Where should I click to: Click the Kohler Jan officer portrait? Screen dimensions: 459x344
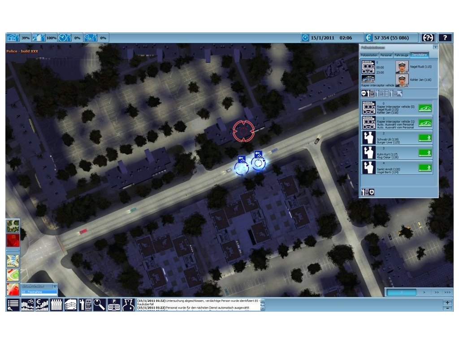tap(402, 80)
